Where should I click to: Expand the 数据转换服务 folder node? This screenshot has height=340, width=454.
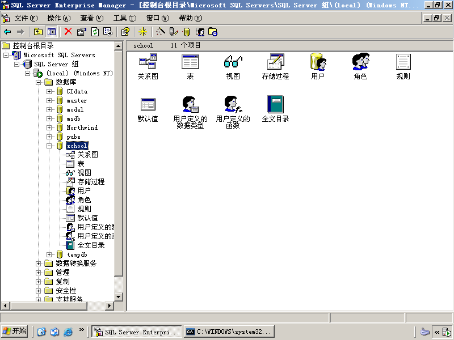click(38, 263)
